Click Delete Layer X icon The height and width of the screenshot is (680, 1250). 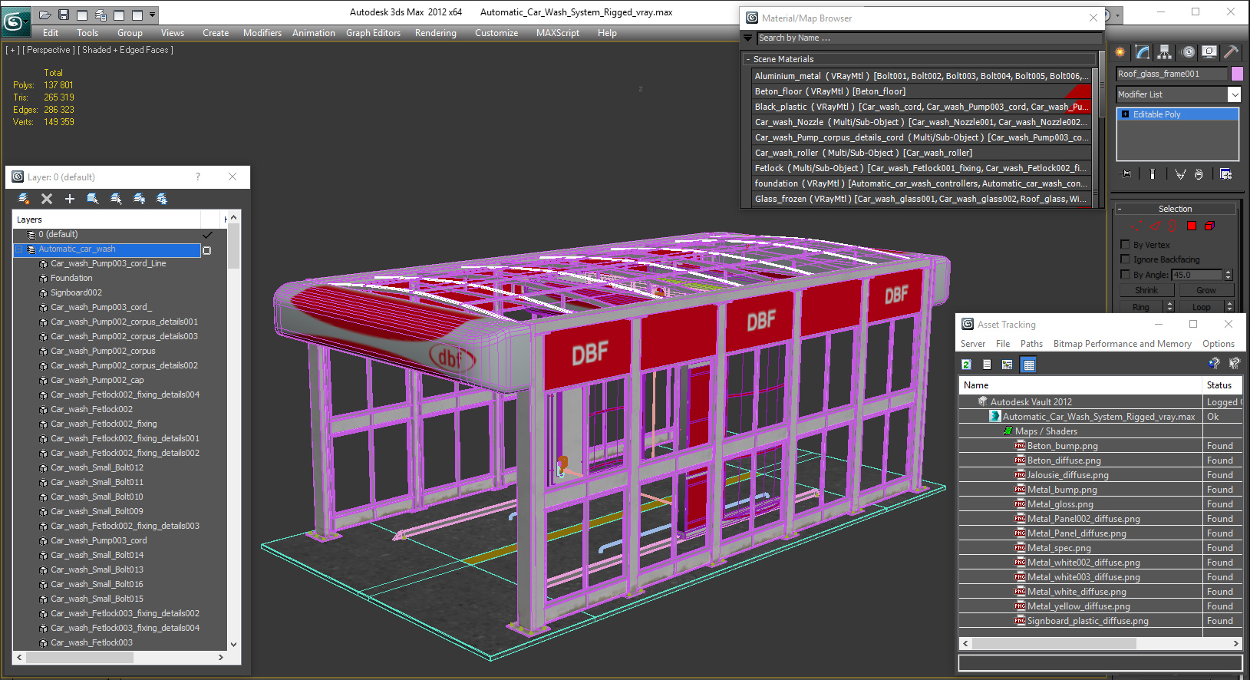pos(47,199)
